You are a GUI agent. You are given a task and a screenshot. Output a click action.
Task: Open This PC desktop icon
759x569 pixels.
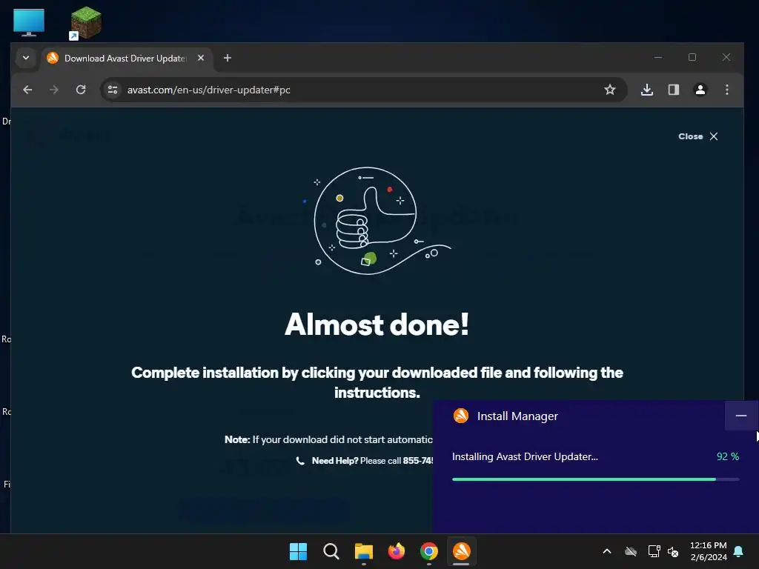(x=29, y=21)
